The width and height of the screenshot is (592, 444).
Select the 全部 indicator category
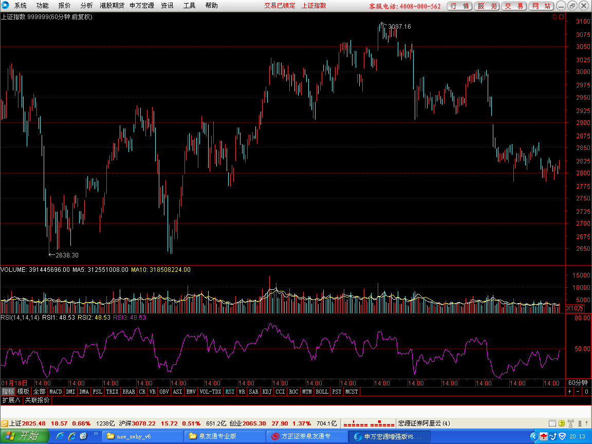39,392
